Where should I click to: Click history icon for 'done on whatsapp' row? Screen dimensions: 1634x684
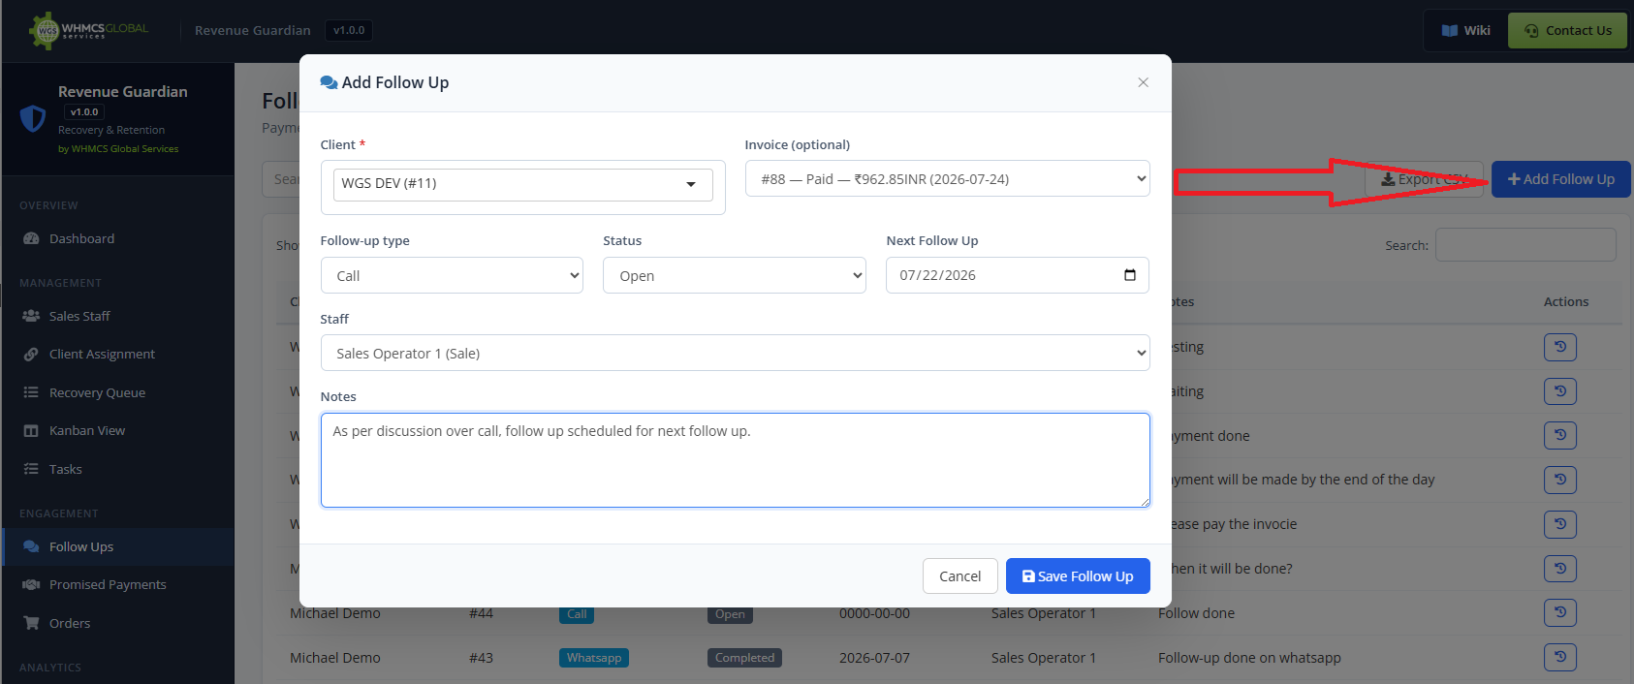(1560, 658)
